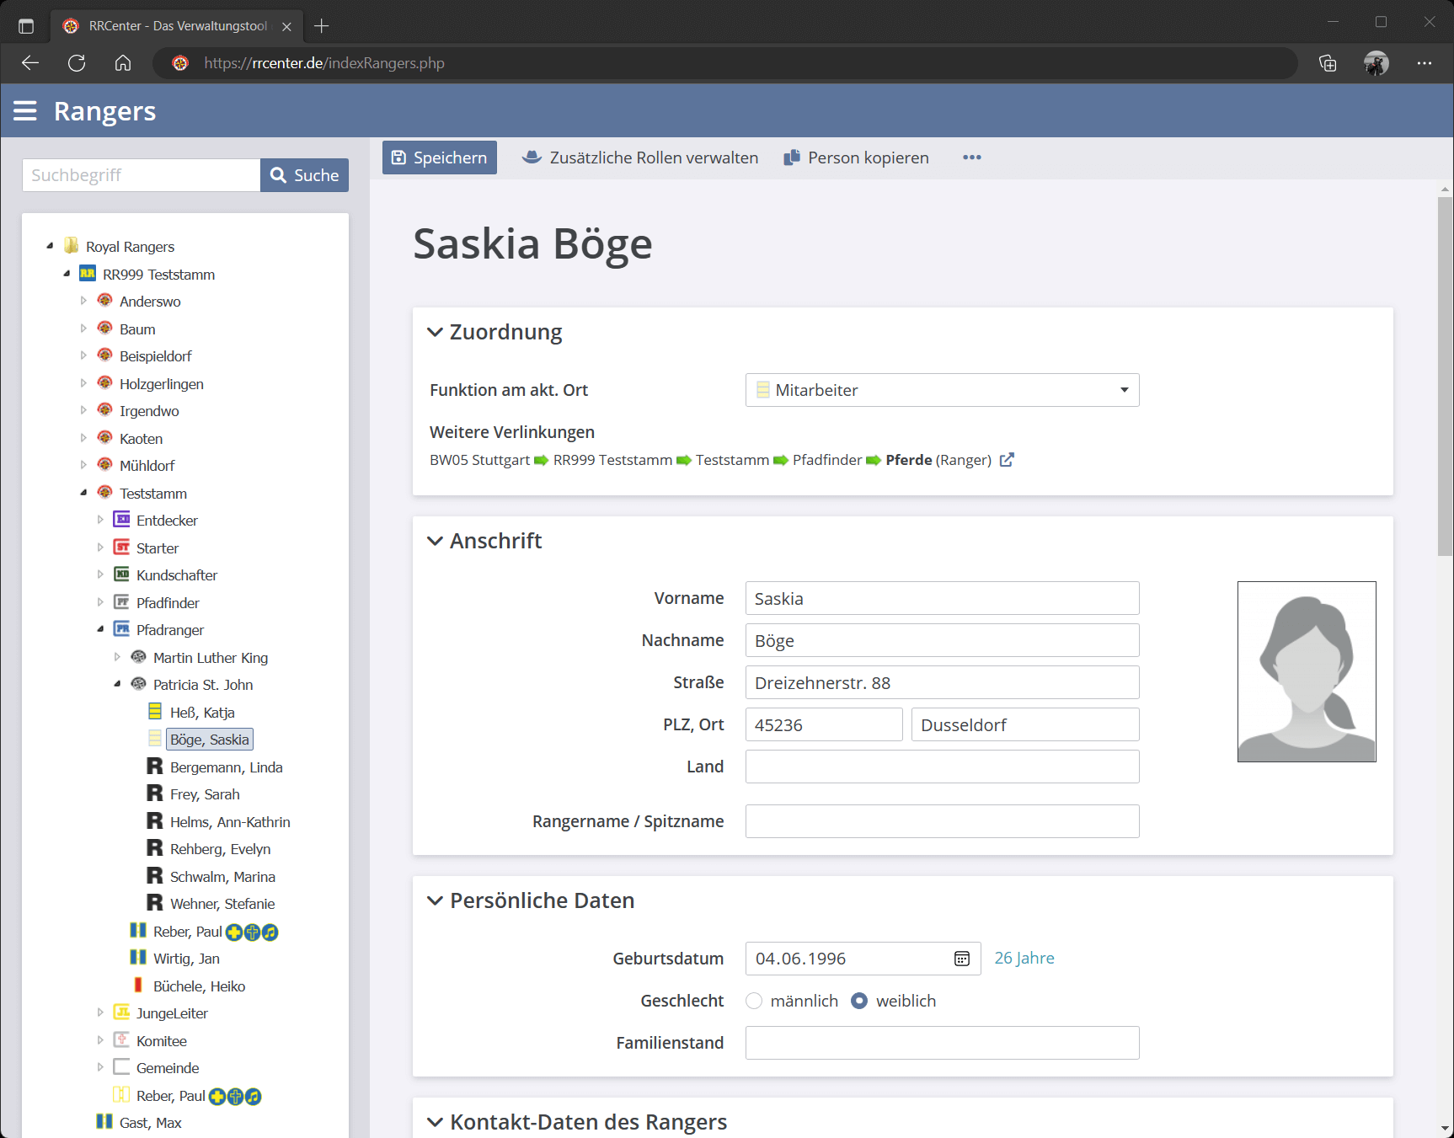1454x1138 pixels.
Task: Click the Pfadranger group icon in tree
Action: 122,630
